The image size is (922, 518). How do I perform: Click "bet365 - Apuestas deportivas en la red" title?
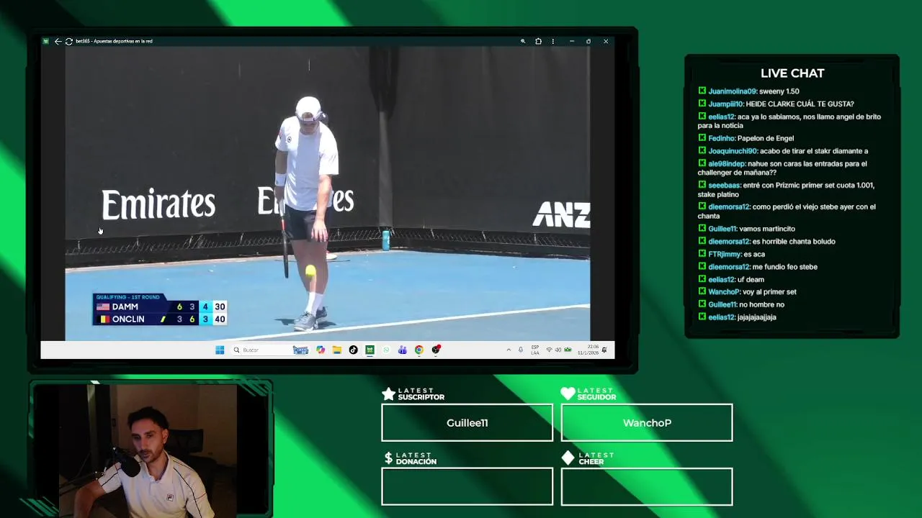coord(114,41)
